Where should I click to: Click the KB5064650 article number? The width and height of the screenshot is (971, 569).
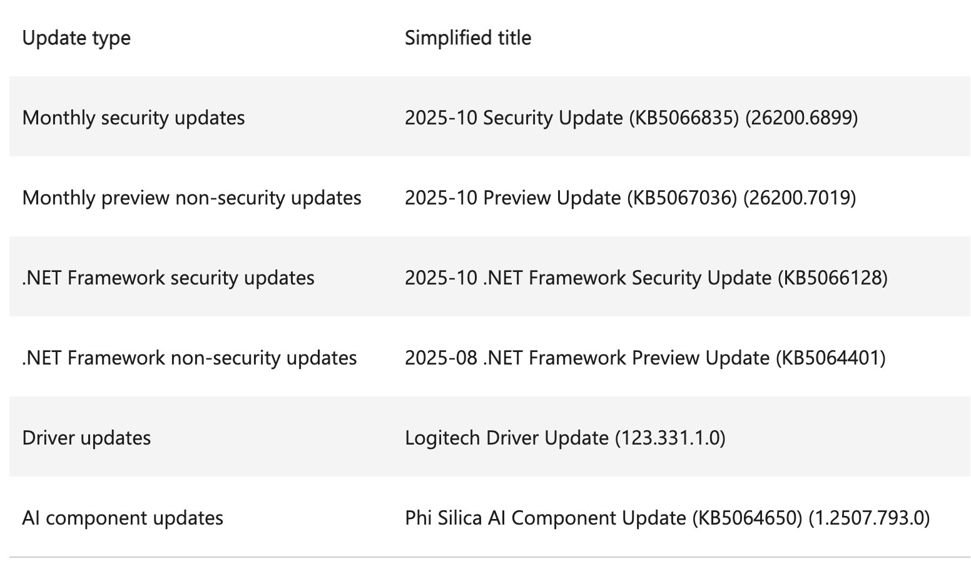pos(747,518)
